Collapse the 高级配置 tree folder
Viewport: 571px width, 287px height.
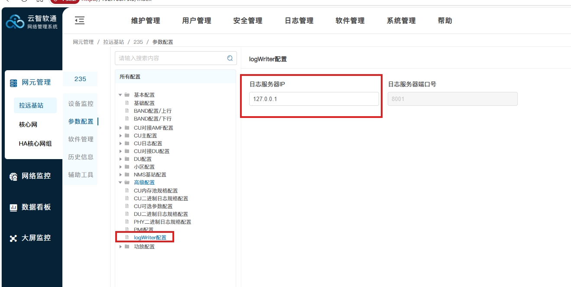coord(120,183)
